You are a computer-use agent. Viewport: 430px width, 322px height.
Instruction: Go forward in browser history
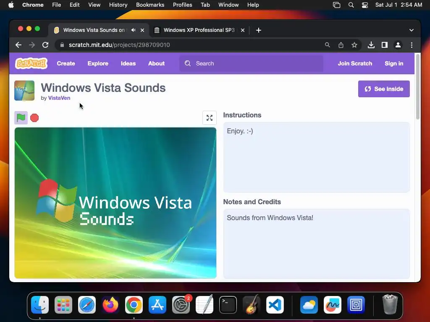coord(32,45)
